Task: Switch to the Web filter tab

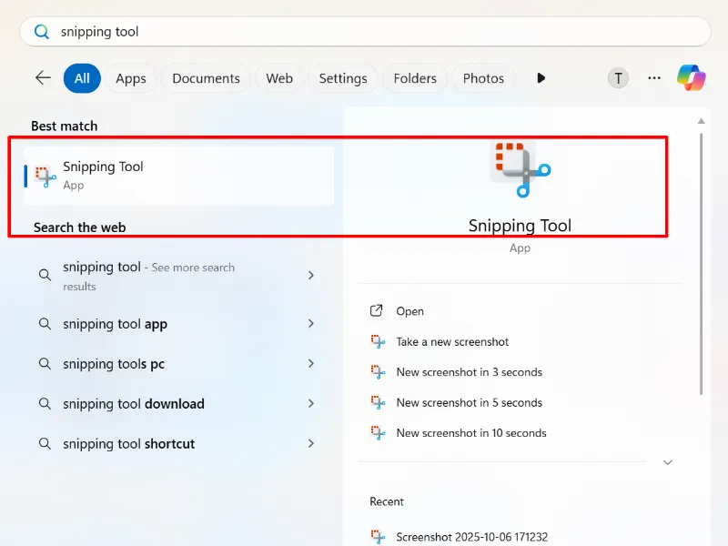Action: pyautogui.click(x=278, y=78)
